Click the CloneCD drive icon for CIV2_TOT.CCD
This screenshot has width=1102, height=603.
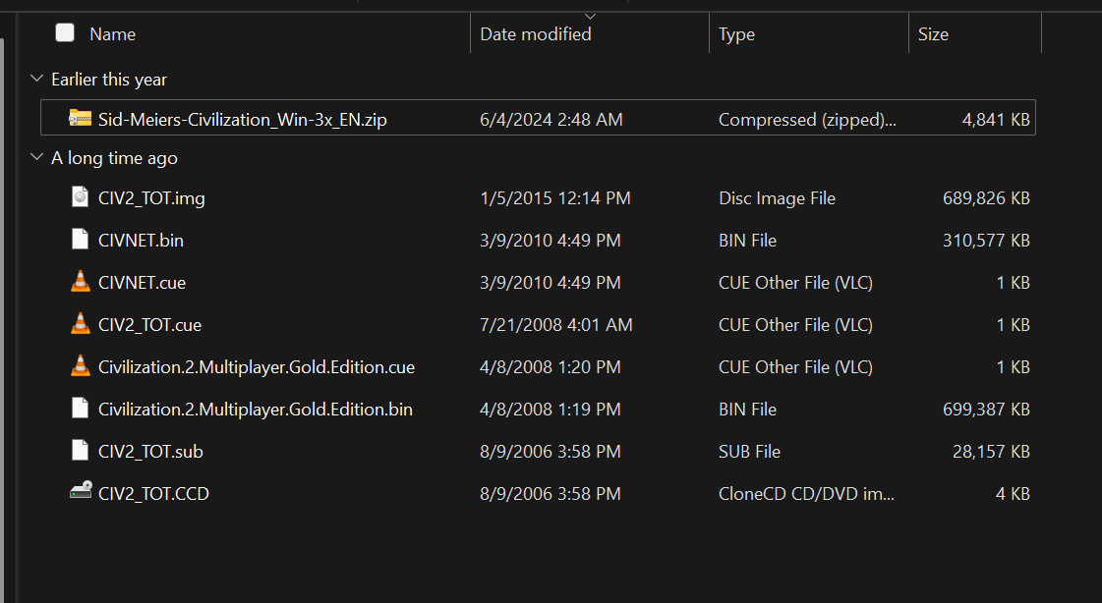pos(81,493)
